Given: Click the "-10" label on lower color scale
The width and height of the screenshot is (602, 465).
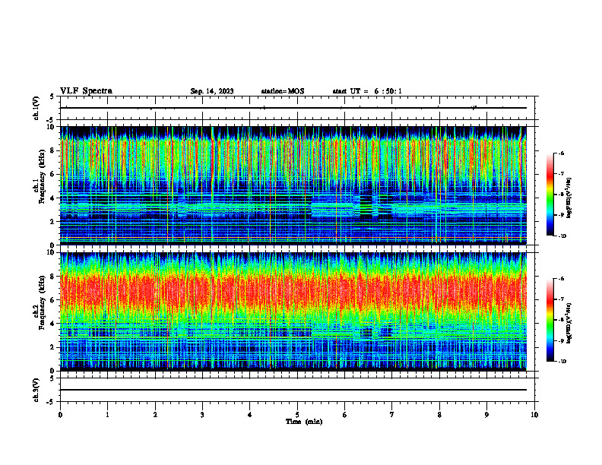Looking at the screenshot, I should 562,362.
